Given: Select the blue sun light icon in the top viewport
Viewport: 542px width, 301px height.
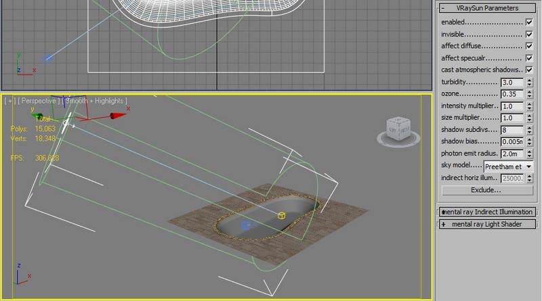Looking at the screenshot, I should [47, 60].
